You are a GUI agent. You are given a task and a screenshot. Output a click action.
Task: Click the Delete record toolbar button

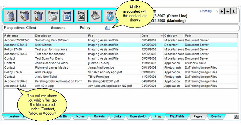(x=38, y=16)
